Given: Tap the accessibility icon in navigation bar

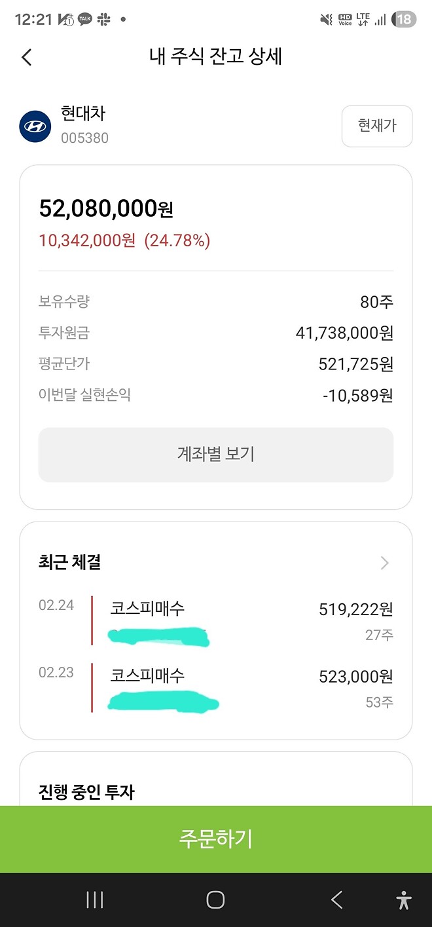Looking at the screenshot, I should pos(402,899).
